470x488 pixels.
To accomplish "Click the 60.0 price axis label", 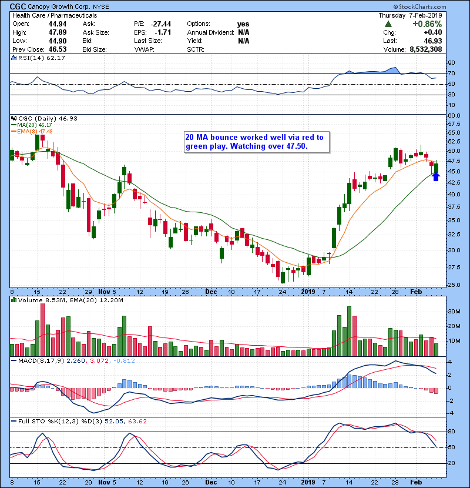I will (x=454, y=115).
